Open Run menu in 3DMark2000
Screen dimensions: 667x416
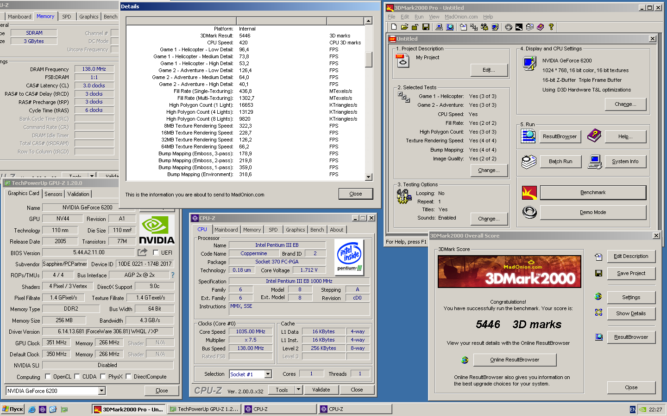[x=419, y=17]
